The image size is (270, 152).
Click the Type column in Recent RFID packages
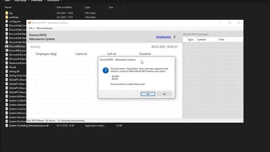tap(190, 40)
